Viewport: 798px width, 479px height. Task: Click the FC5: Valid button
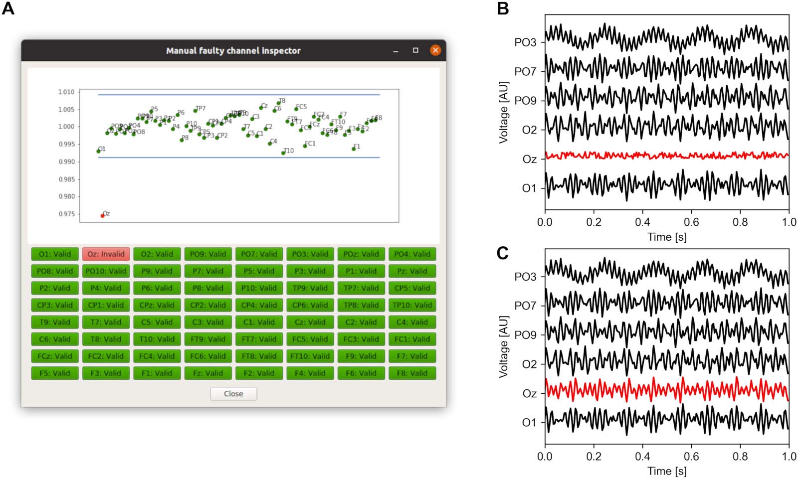point(310,339)
